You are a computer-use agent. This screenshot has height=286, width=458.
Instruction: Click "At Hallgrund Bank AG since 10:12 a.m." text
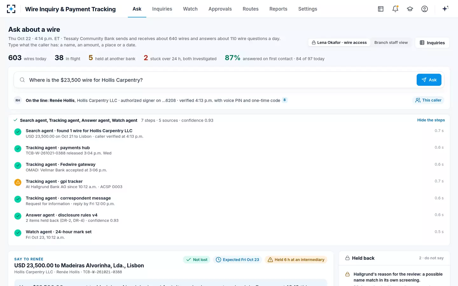61,187
